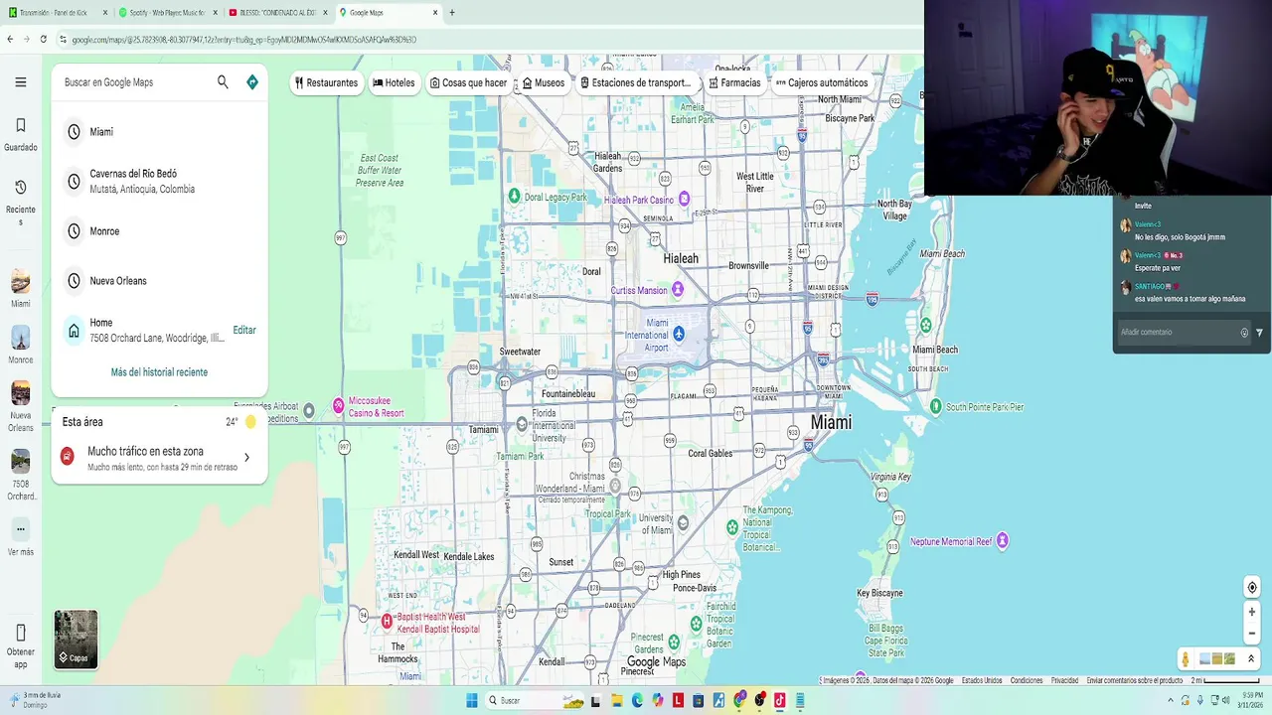Open the Privacidad footer link

click(1064, 680)
